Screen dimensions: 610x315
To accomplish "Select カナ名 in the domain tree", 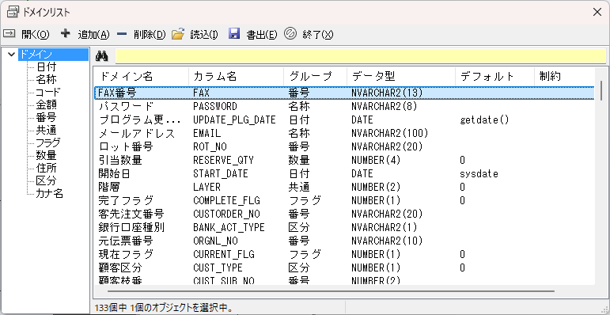I will pos(49,193).
